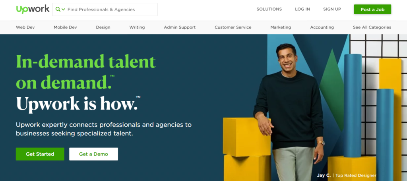View the Marketing category

[x=281, y=27]
